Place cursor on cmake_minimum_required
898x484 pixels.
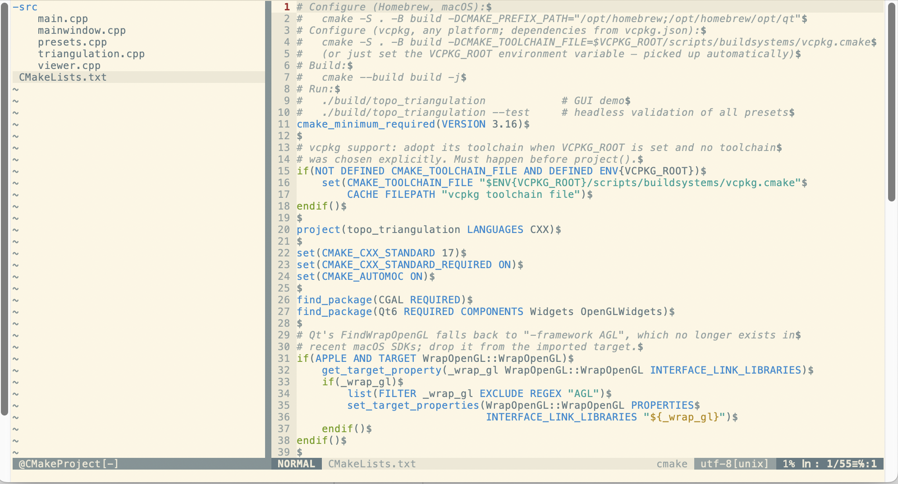pyautogui.click(x=366, y=124)
